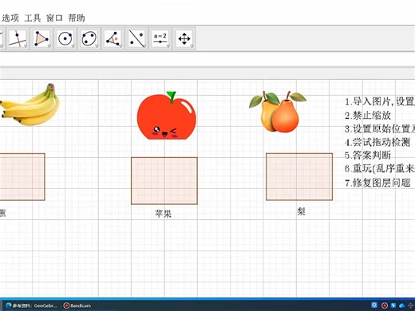
Task: Open the 工具 menu
Action: pyautogui.click(x=33, y=18)
